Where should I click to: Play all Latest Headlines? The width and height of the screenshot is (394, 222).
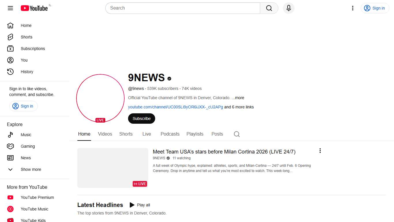pyautogui.click(x=140, y=205)
